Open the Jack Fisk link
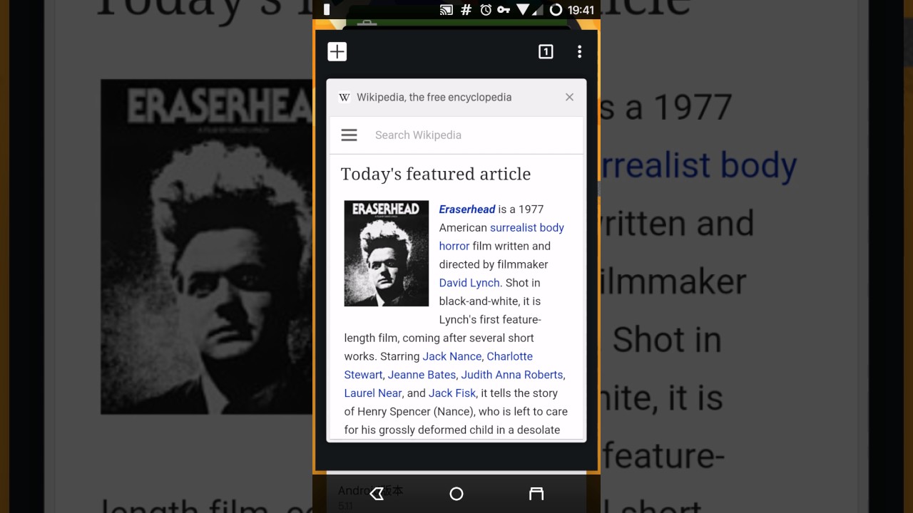 coord(452,393)
